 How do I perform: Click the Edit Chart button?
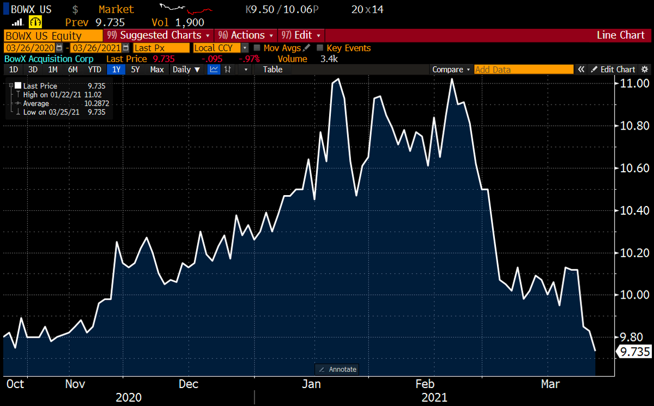tap(613, 69)
